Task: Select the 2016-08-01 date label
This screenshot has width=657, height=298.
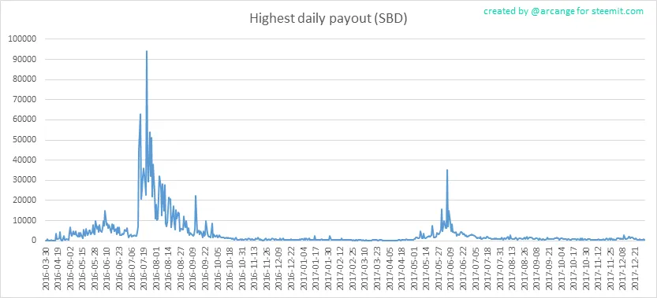Action: coord(156,268)
